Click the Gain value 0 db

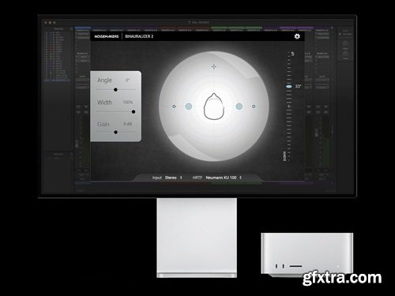128,124
